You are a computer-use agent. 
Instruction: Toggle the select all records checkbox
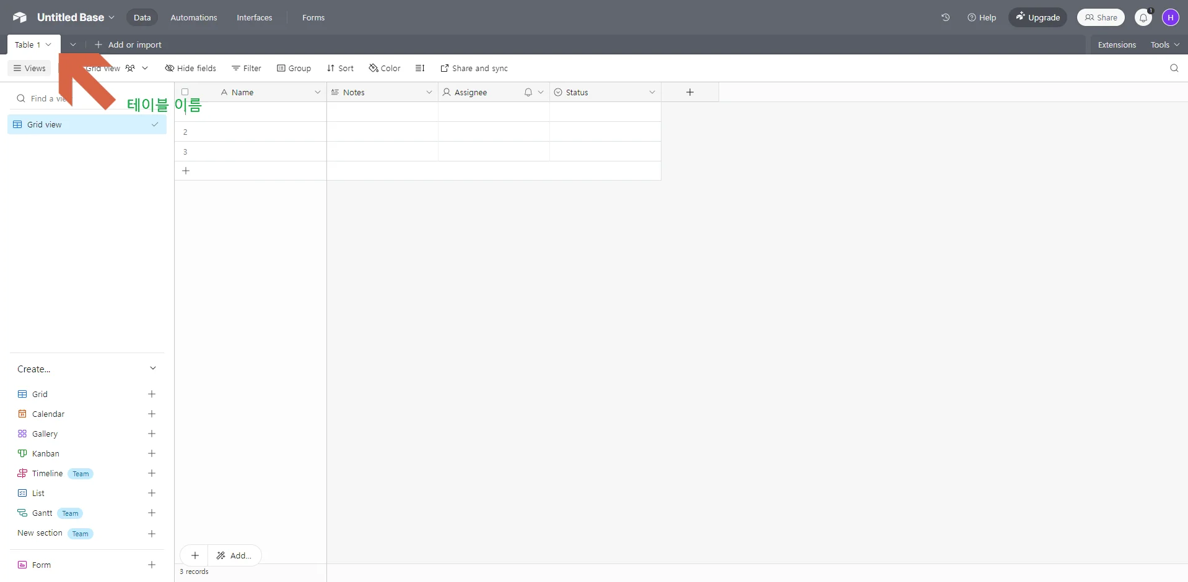(x=185, y=92)
